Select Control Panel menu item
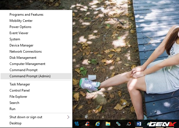 click(x=36, y=90)
